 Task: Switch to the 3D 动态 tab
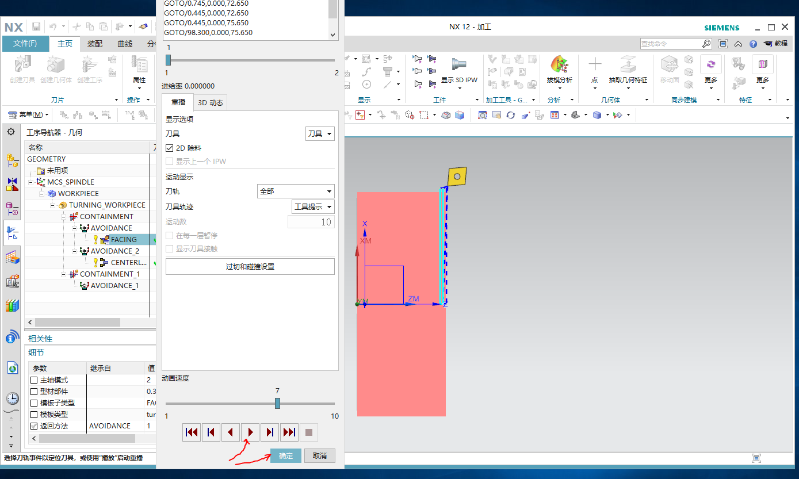pyautogui.click(x=211, y=102)
